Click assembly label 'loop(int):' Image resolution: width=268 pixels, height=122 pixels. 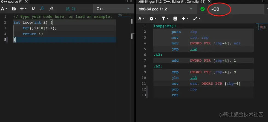(x=165, y=26)
